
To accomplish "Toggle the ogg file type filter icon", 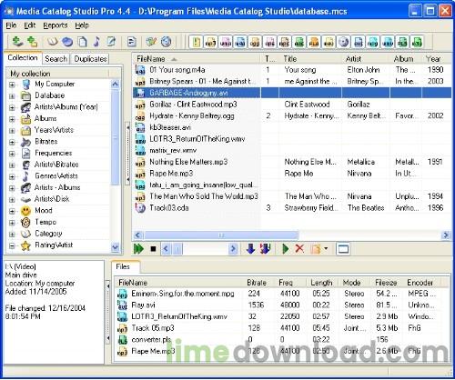I will point(255,42).
